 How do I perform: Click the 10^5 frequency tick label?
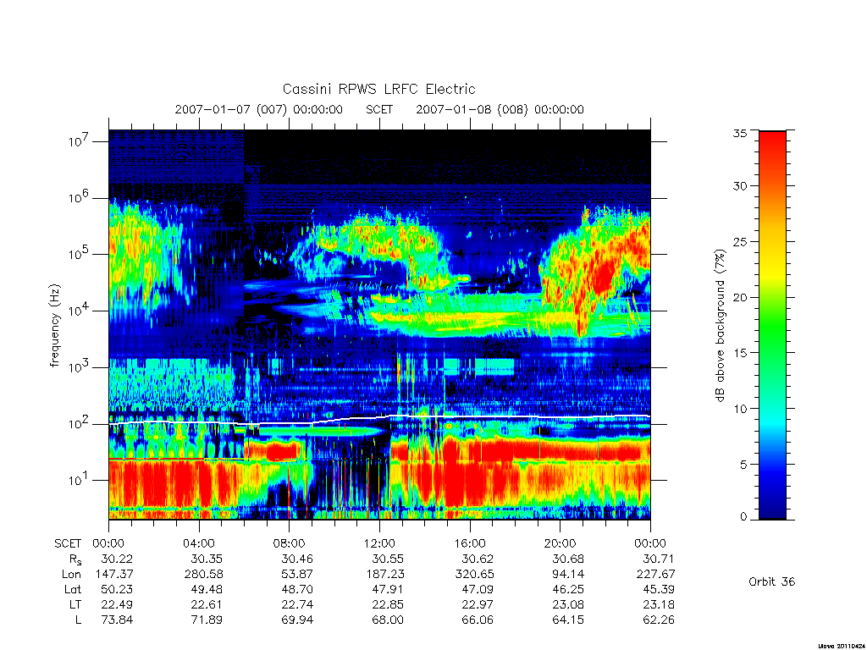tap(79, 254)
